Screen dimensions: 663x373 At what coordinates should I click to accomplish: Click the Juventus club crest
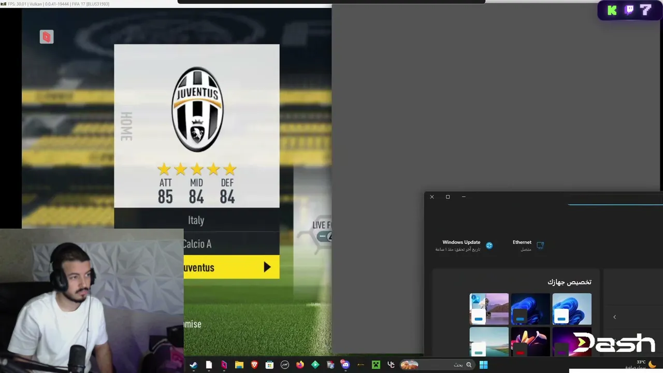[197, 109]
